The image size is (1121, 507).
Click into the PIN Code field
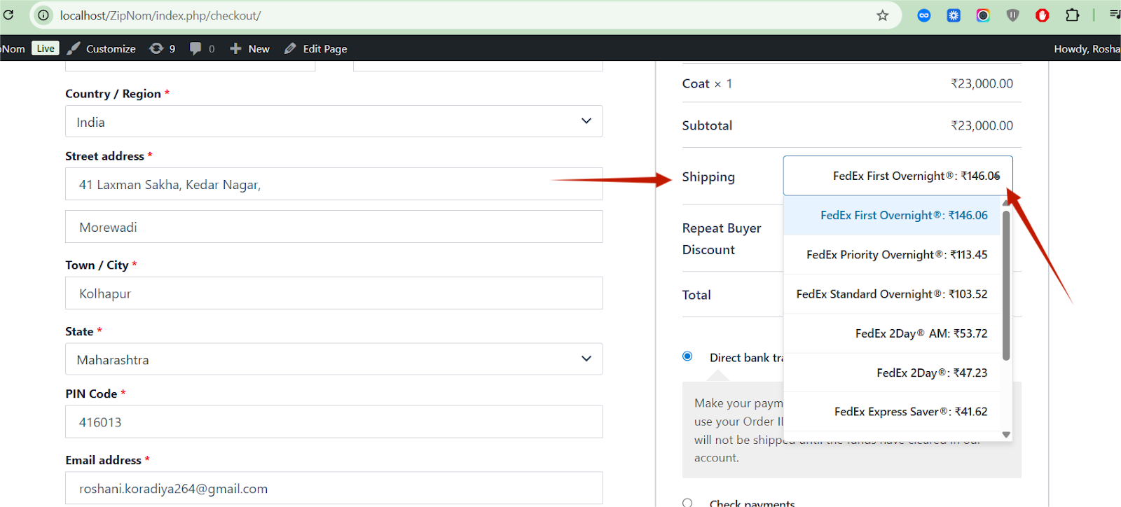pos(333,422)
